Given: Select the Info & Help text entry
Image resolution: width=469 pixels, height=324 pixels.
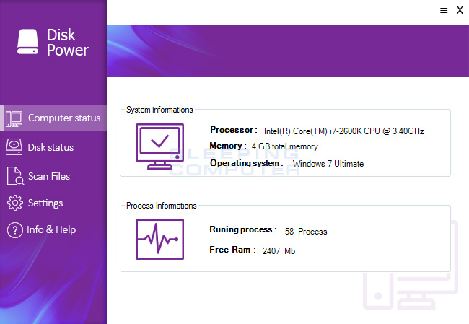Looking at the screenshot, I should click(51, 230).
